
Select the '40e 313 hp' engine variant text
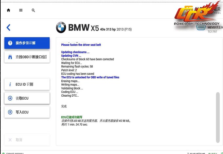click(108, 29)
